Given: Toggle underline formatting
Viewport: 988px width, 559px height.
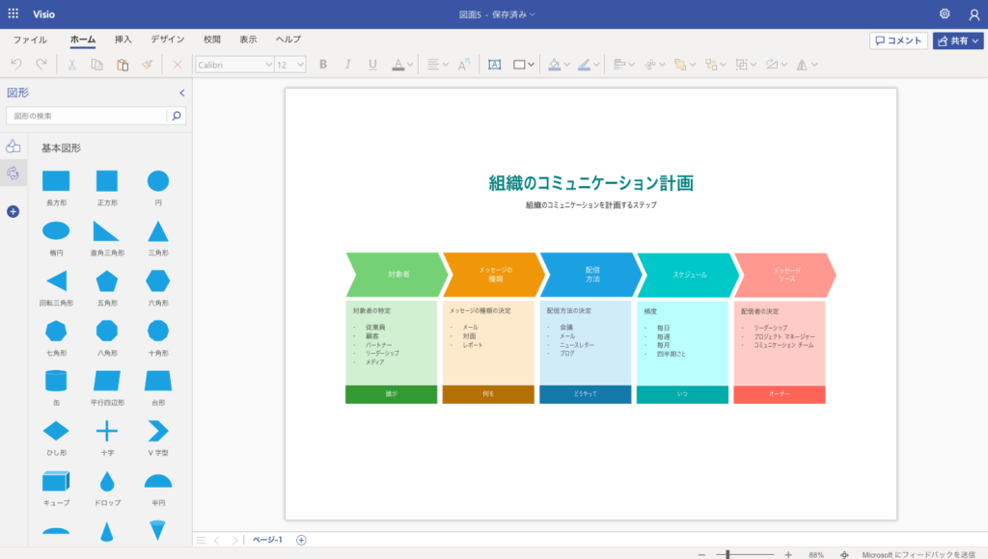Looking at the screenshot, I should (x=372, y=65).
